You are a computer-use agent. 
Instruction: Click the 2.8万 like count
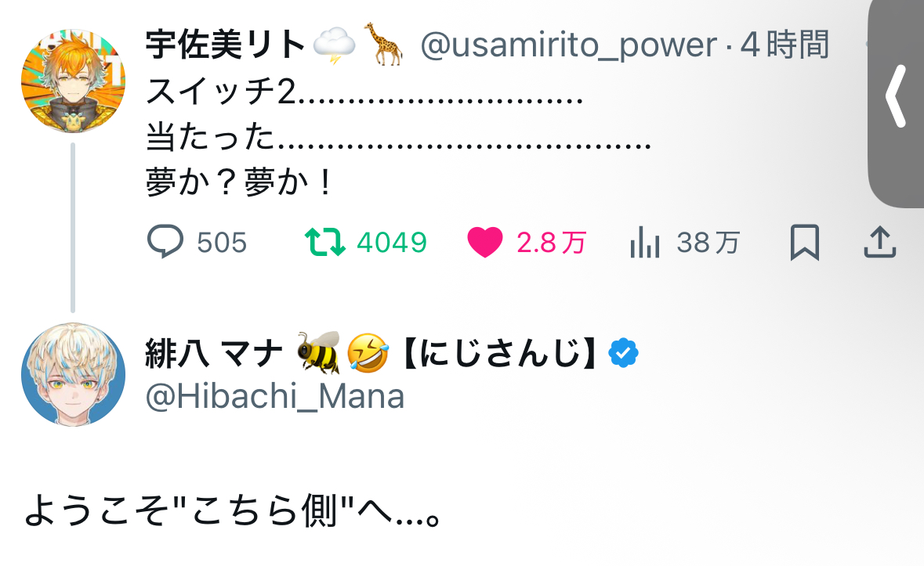click(x=551, y=243)
